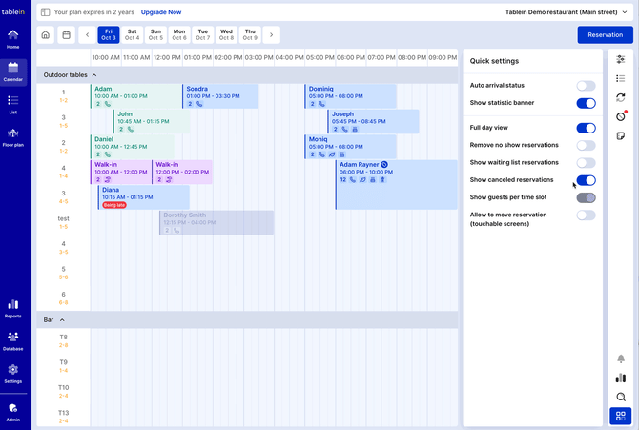The height and width of the screenshot is (430, 639).
Task: Click the refresh sync icon
Action: point(621,97)
